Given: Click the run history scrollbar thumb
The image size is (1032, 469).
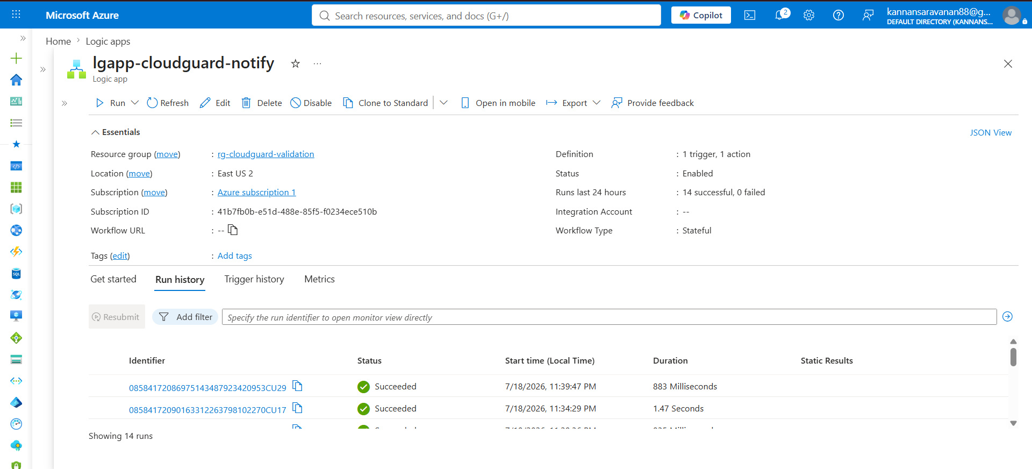Looking at the screenshot, I should [x=1013, y=357].
